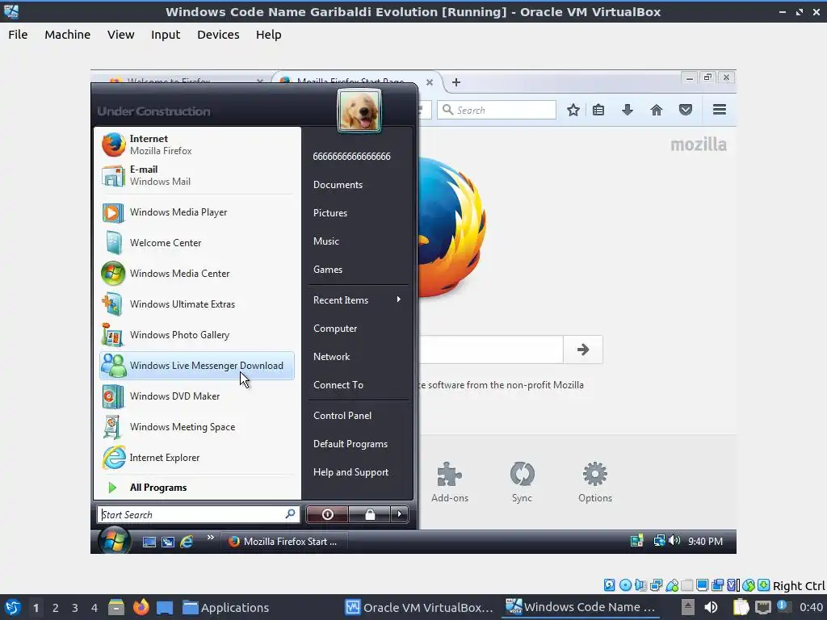
Task: Open VirtualBox Help menu
Action: point(268,35)
